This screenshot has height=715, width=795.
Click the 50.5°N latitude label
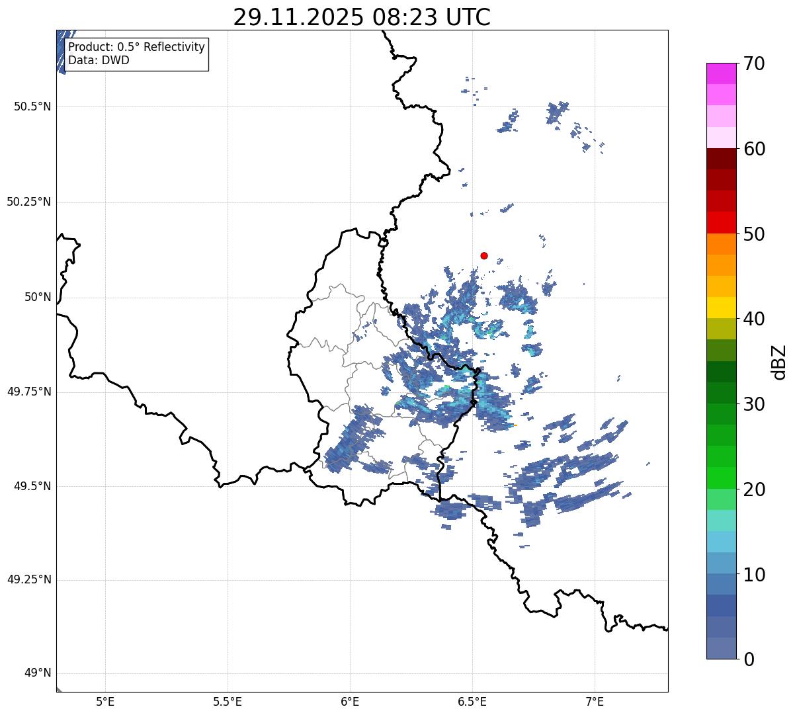pos(32,106)
